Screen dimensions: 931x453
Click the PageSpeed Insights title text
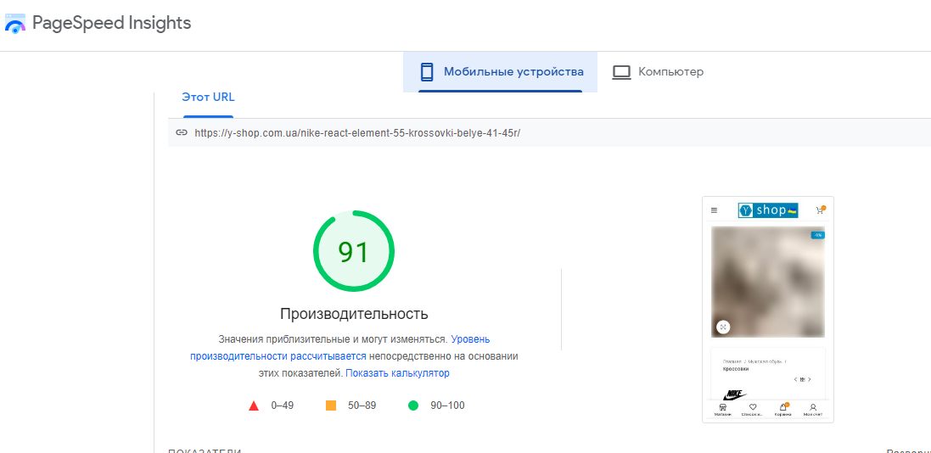tap(112, 23)
